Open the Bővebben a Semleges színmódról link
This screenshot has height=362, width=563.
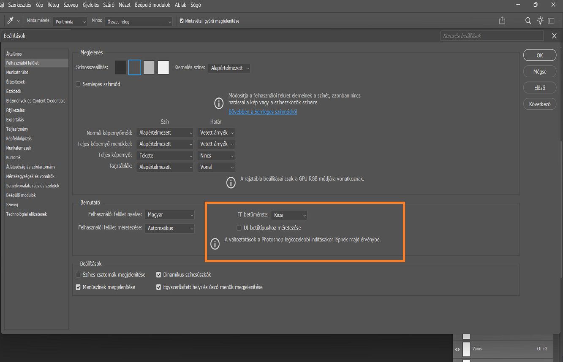pos(263,112)
